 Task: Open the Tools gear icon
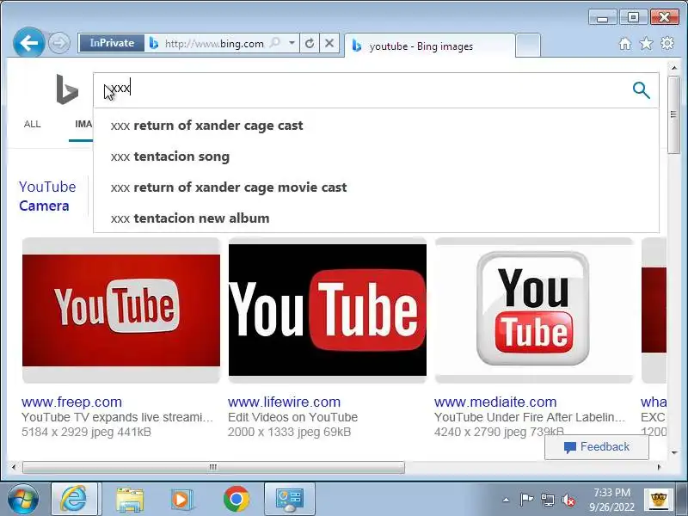coord(667,44)
